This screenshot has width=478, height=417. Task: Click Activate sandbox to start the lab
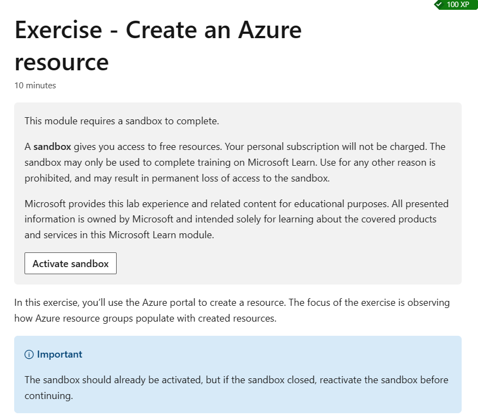(70, 263)
